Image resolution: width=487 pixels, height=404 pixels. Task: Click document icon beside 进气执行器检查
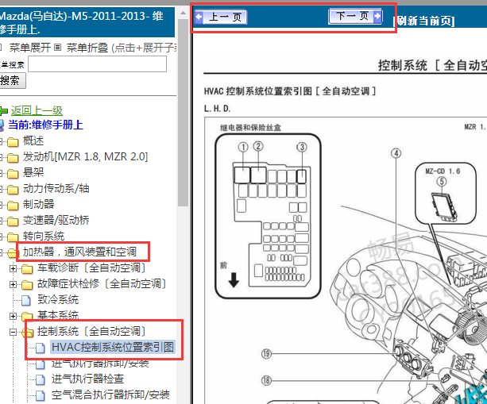tap(41, 380)
